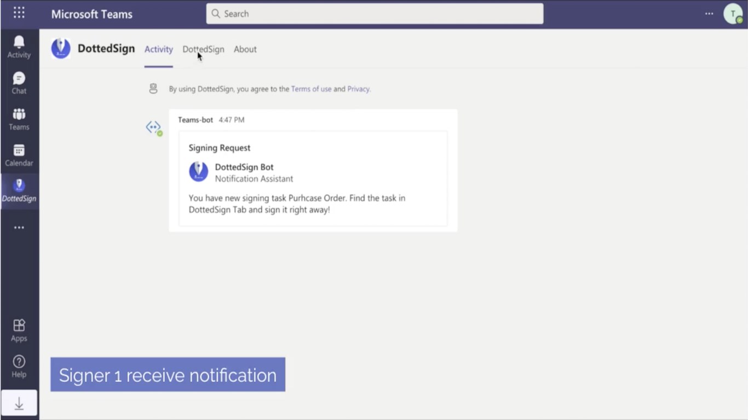Click the bot icon beside the terms notice
The width and height of the screenshot is (748, 420).
[x=153, y=89]
